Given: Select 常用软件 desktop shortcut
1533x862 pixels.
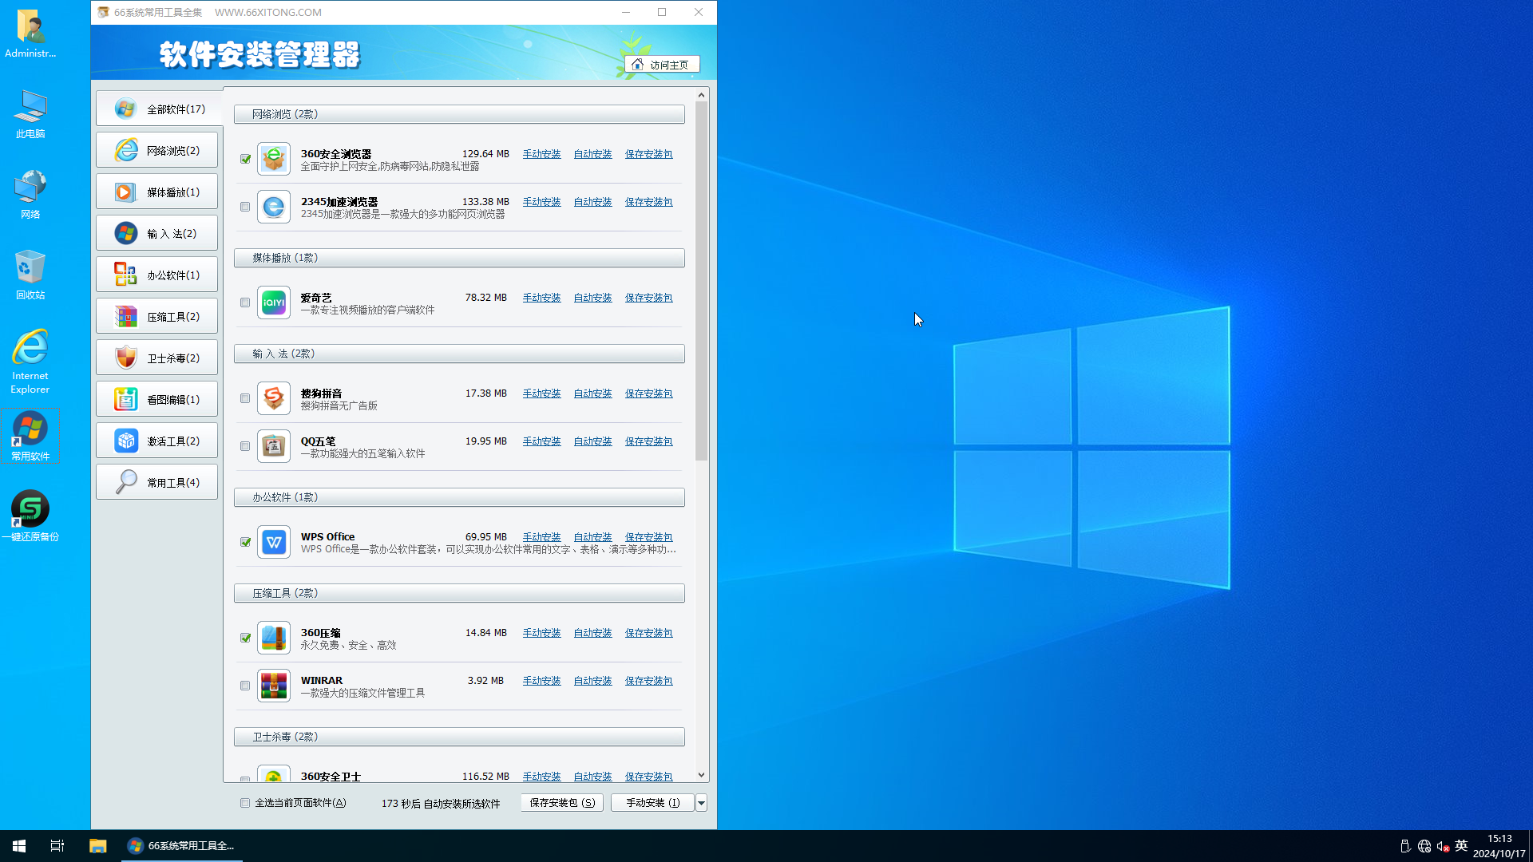Looking at the screenshot, I should (30, 436).
